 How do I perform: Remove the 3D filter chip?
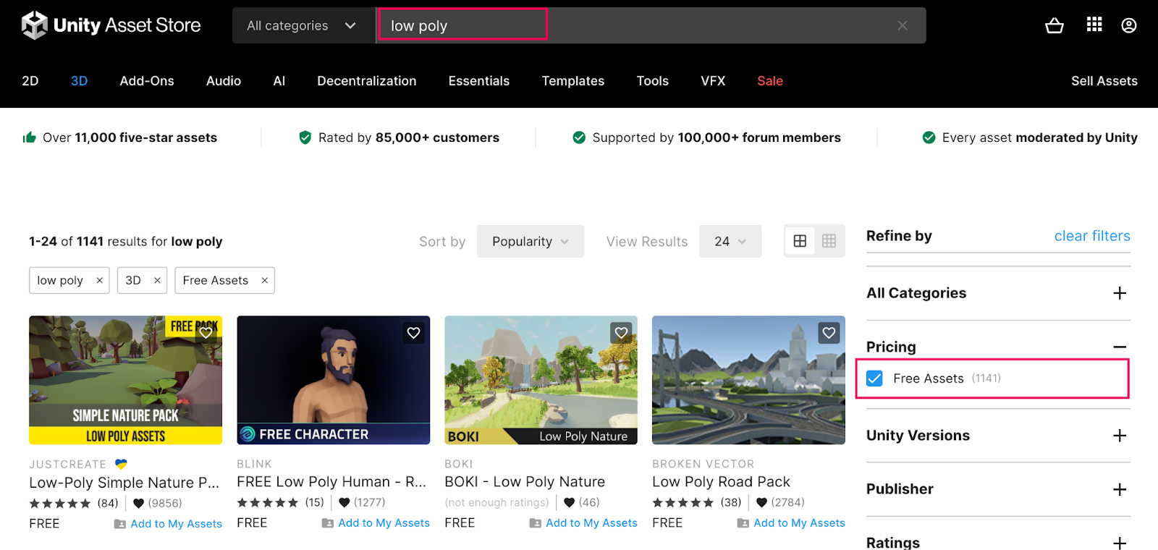click(157, 281)
